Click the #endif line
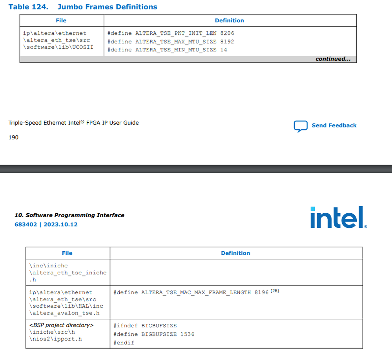Screen dimensions: 392x354 tap(124, 343)
